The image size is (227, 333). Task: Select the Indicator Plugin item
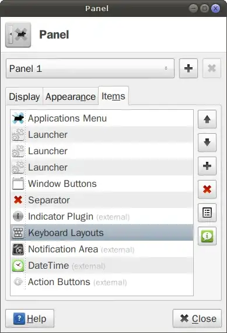pos(102,216)
